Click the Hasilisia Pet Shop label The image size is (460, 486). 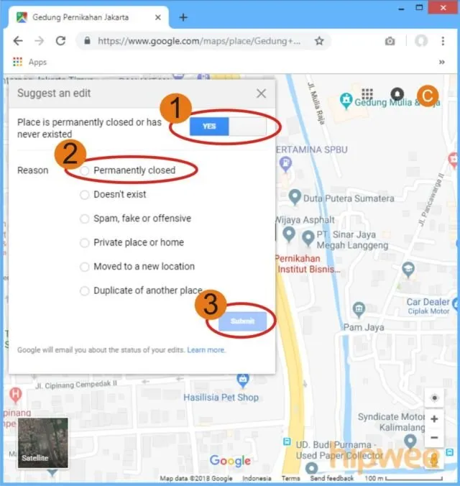[221, 398]
